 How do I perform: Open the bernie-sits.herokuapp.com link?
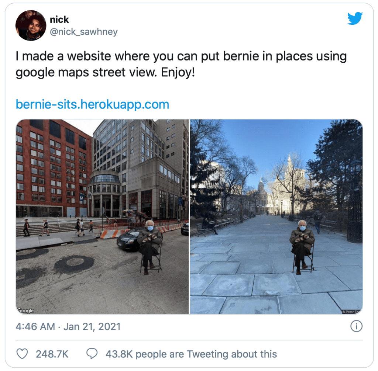92,104
